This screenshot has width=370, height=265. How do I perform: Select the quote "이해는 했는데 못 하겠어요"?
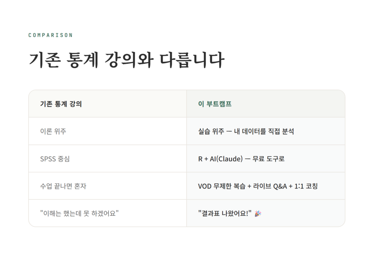(x=79, y=213)
